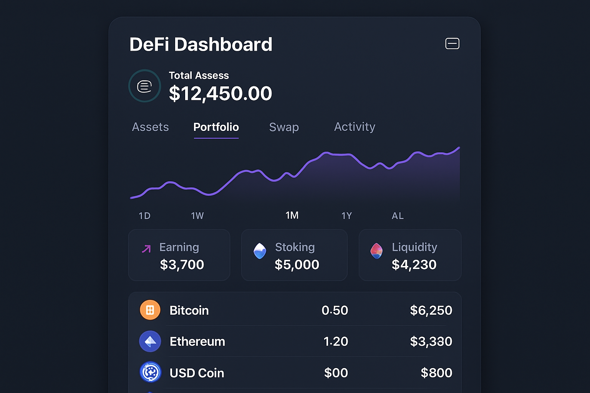Click the Stoking $5,000 card
This screenshot has width=590, height=393.
(x=294, y=255)
